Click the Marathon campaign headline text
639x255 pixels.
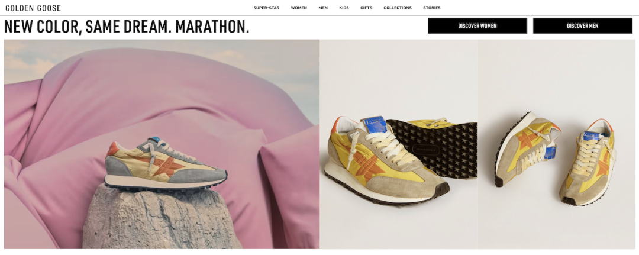click(x=127, y=27)
